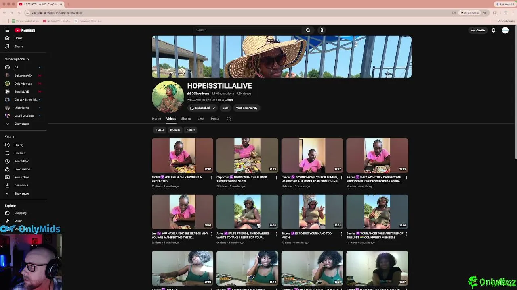Filter videos by Oldest
Screen dimensions: 517x290
pyautogui.click(x=191, y=130)
